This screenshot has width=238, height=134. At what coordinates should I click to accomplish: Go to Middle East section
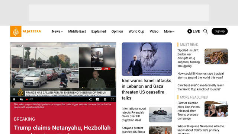[77, 31]
